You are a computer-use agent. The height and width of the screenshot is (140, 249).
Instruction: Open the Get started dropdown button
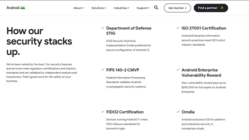pos(177,8)
